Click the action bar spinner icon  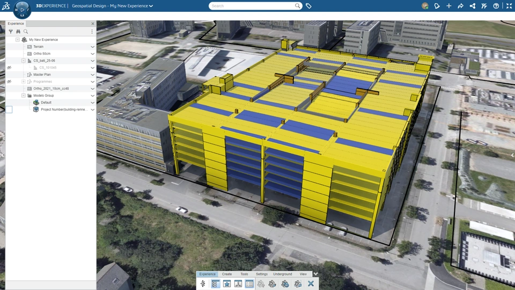pyautogui.click(x=203, y=284)
